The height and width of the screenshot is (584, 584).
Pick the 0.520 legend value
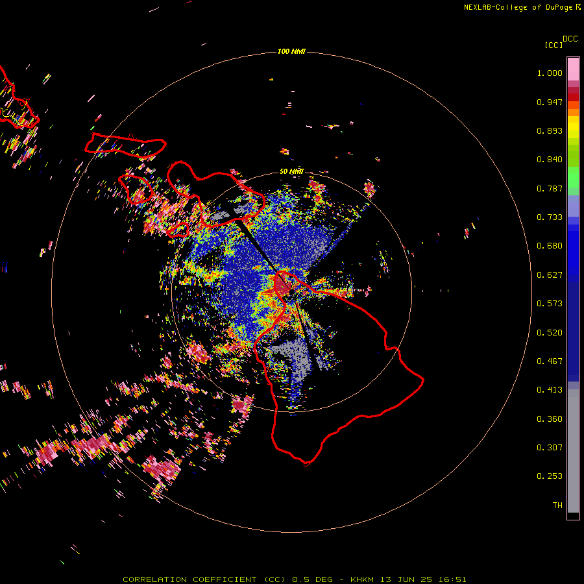click(550, 333)
